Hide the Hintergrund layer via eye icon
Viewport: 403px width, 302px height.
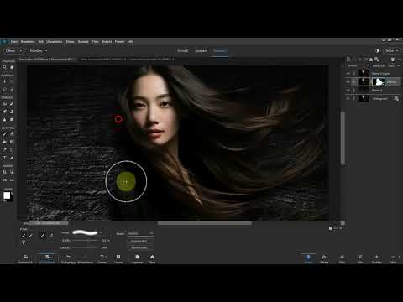pyautogui.click(x=348, y=98)
